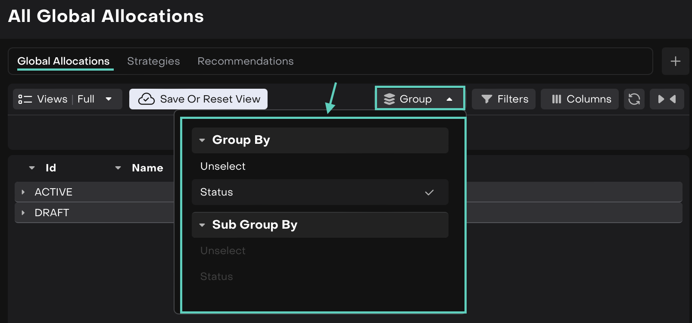Open the Recommendations tab
Viewport: 692px width, 323px height.
(245, 61)
